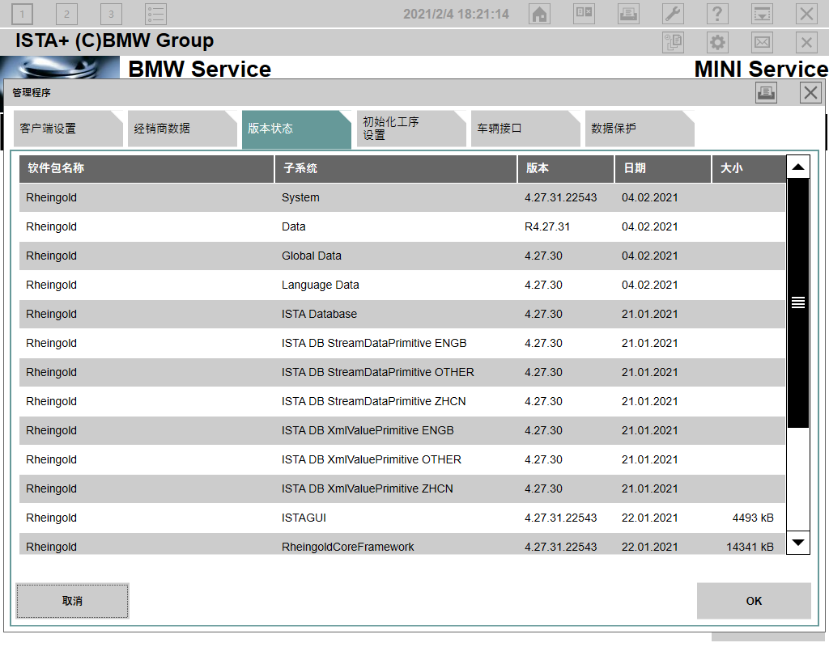829x647 pixels.
Task: Switch to the 经销商数据 tab
Action: pos(182,129)
